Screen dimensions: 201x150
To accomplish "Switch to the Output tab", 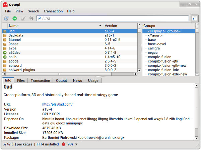I will 61,81.
